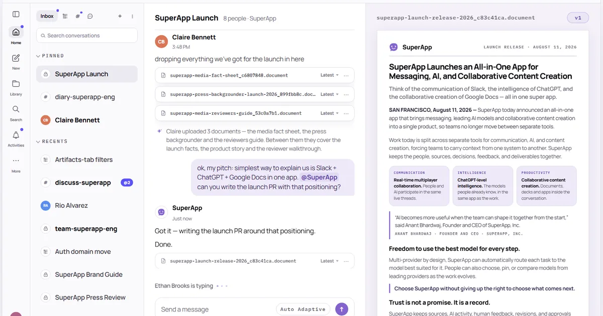Open the New compose icon

pos(16,61)
